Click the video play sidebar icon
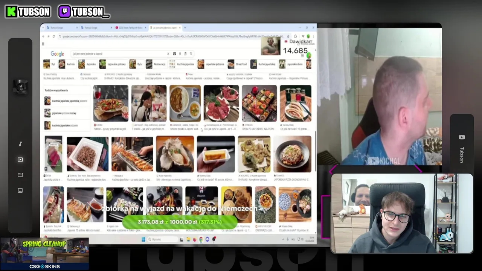482x271 pixels. tap(20, 159)
